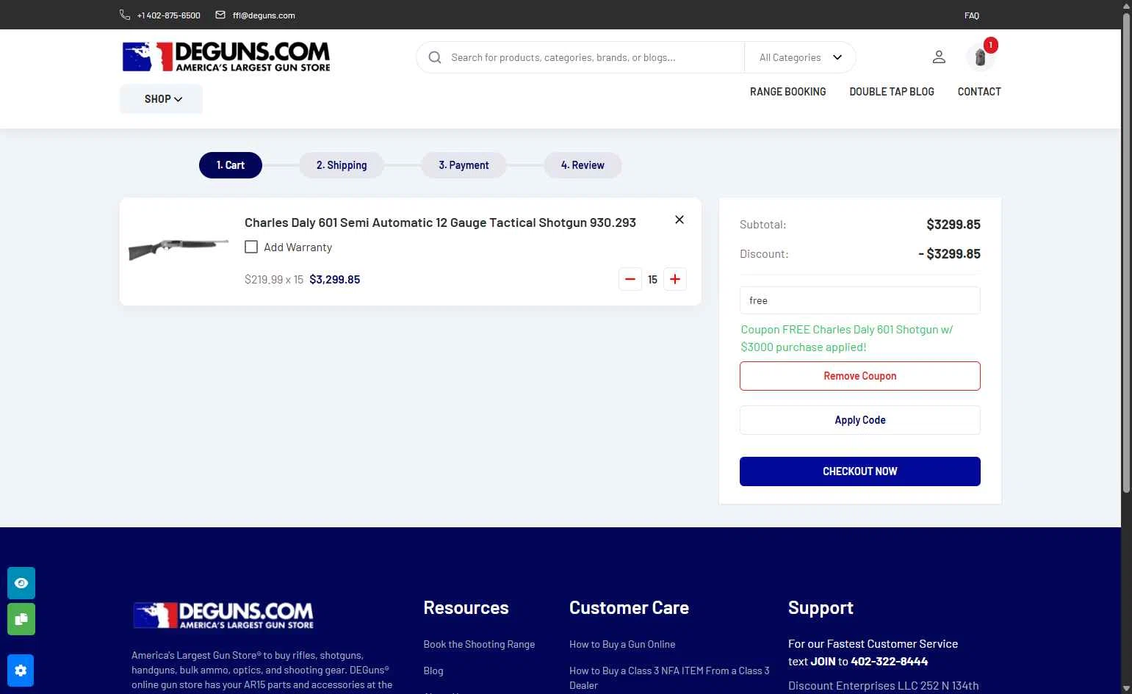Image resolution: width=1132 pixels, height=694 pixels.
Task: Click the quantity value 15
Action: click(x=652, y=280)
